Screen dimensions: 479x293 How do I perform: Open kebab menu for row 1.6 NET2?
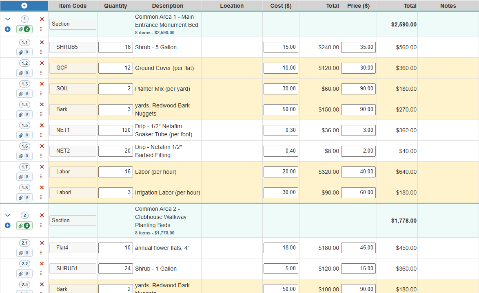(x=41, y=155)
